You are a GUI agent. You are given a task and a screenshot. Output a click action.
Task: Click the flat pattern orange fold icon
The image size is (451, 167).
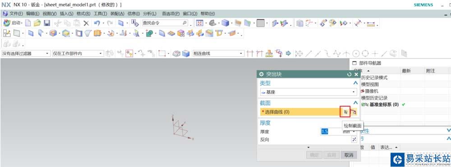pos(232,34)
